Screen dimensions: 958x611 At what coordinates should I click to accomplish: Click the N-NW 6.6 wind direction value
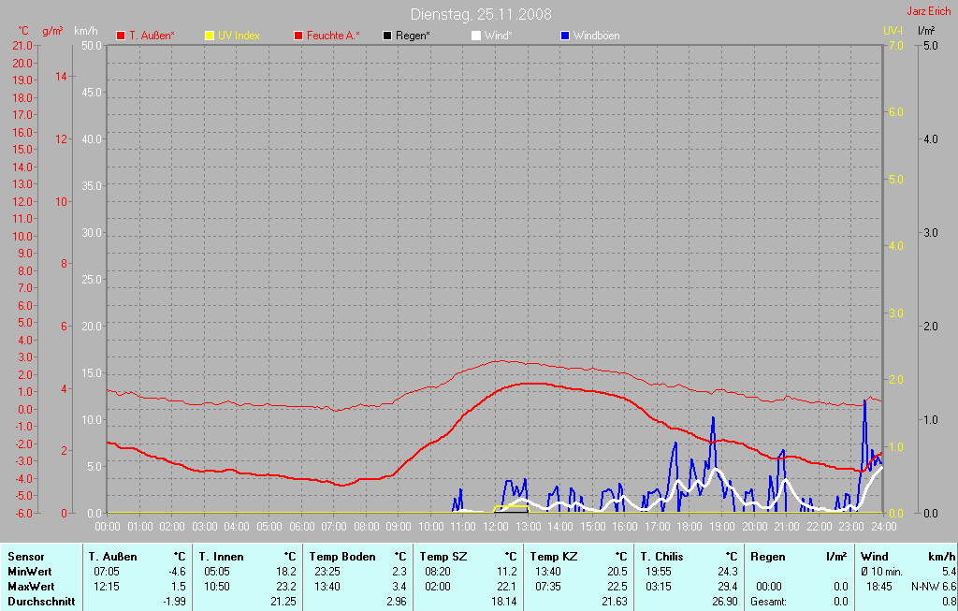[933, 586]
